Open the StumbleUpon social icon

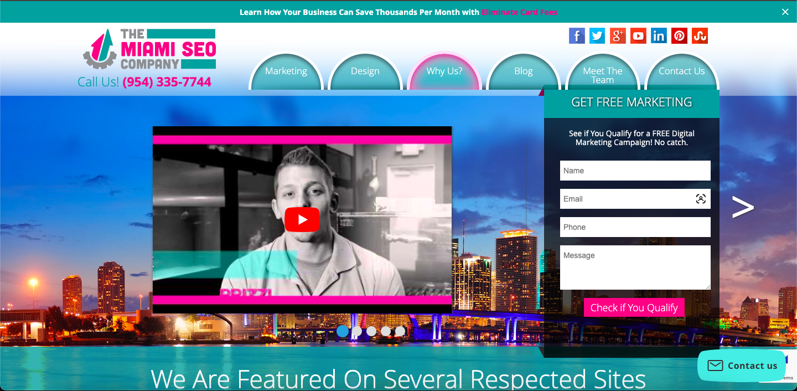700,36
